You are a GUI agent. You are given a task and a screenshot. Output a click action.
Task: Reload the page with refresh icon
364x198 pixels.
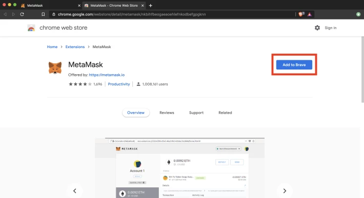[22, 14]
